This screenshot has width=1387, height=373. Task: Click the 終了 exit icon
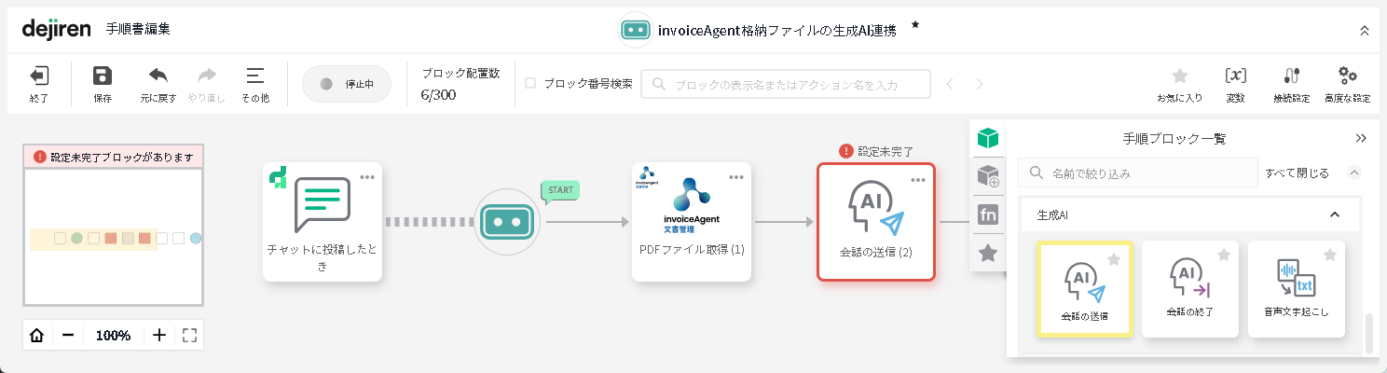tap(38, 76)
